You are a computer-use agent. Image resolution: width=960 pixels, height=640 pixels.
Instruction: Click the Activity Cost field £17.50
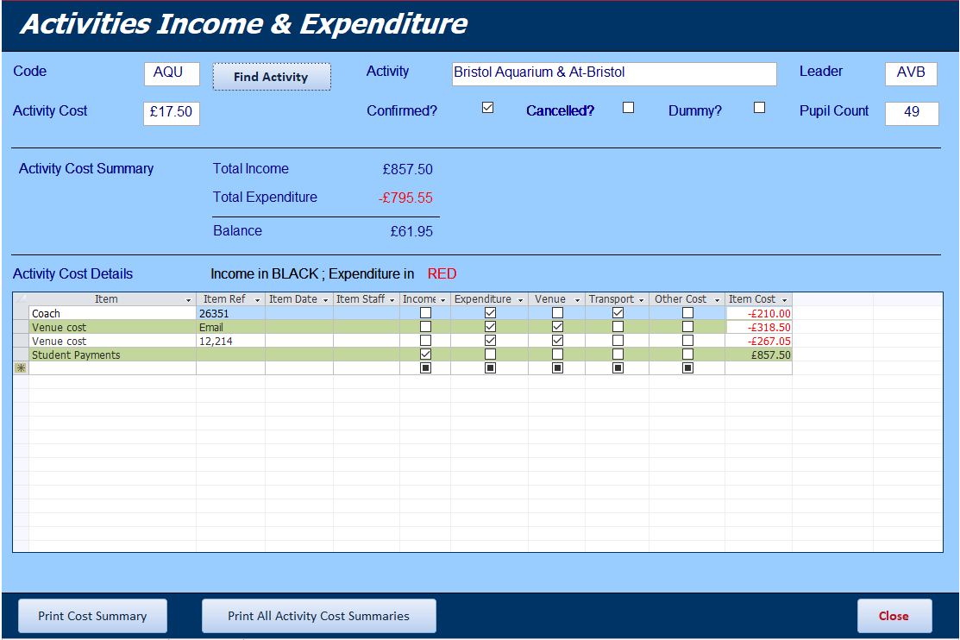(x=172, y=113)
